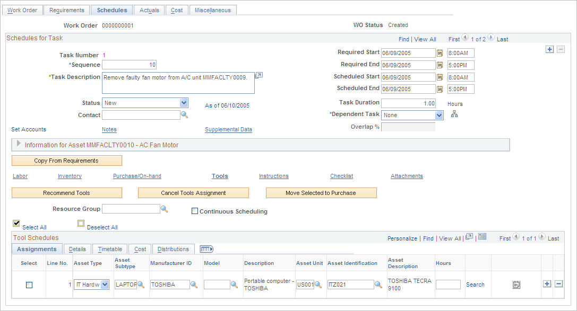Open the Manufacturer ID lookup in the row

194,285
